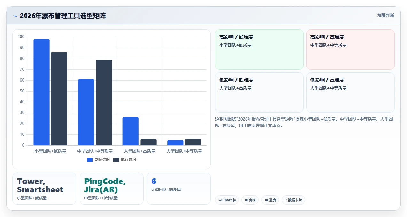Viewport: 407px width, 217px height.
Task: Click the x-axis label 小型团队+低质量
Action: 50,151
